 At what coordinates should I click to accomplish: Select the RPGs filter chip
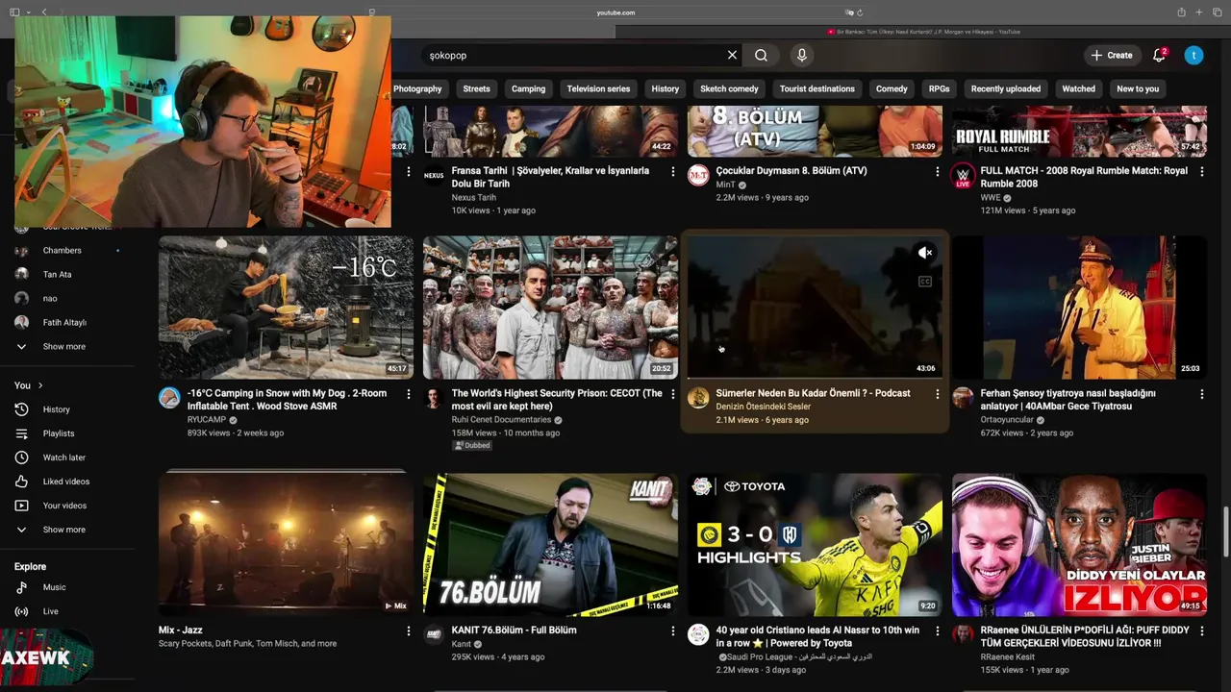point(939,88)
